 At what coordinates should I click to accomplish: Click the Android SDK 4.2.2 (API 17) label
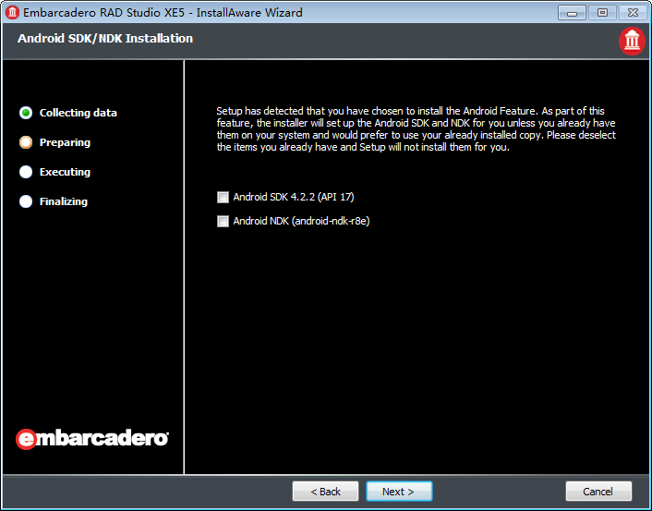pos(295,197)
